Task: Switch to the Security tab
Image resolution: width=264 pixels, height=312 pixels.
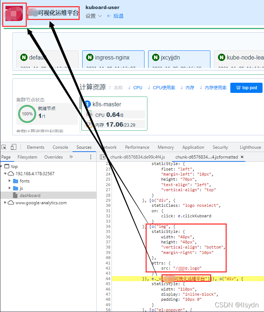Action: pos(220,147)
